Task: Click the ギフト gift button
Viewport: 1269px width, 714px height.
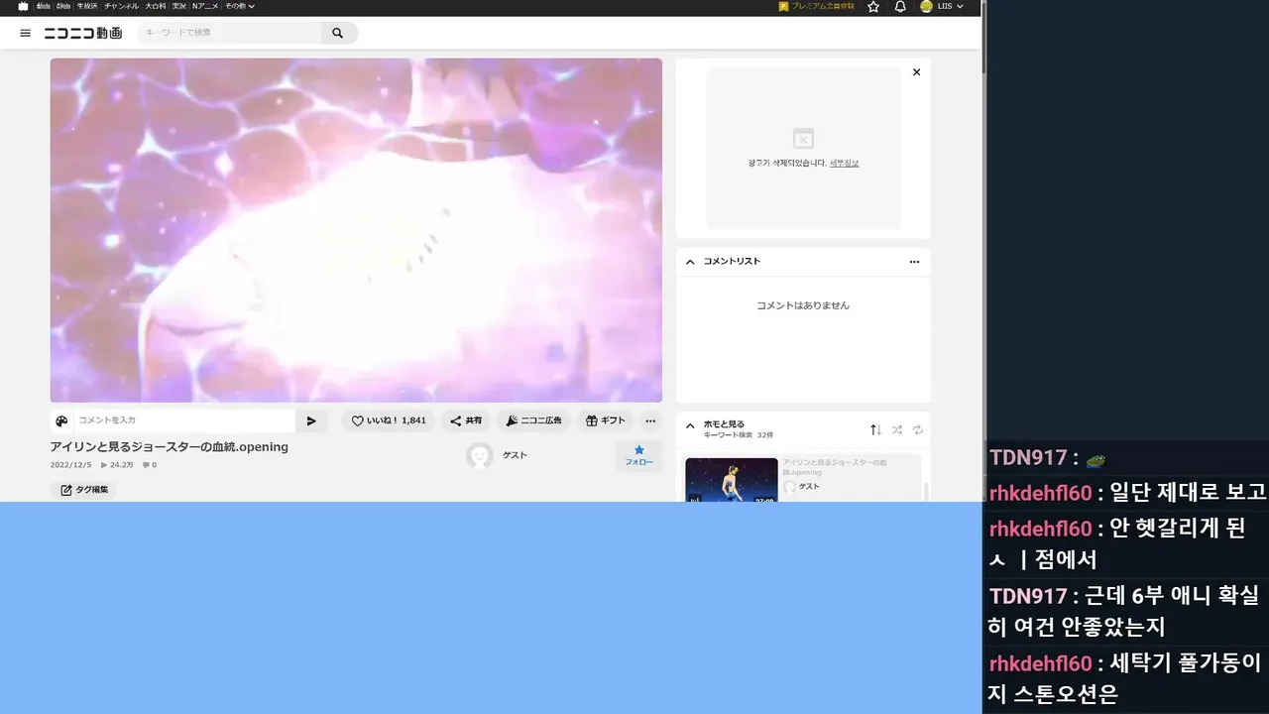Action: click(606, 420)
